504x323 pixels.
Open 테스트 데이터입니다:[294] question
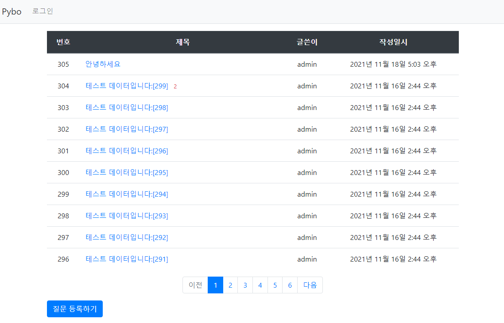pyautogui.click(x=127, y=194)
